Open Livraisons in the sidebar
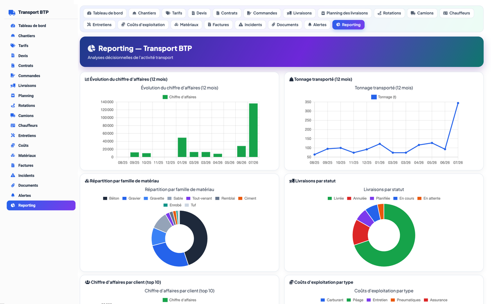 [x=41, y=86]
